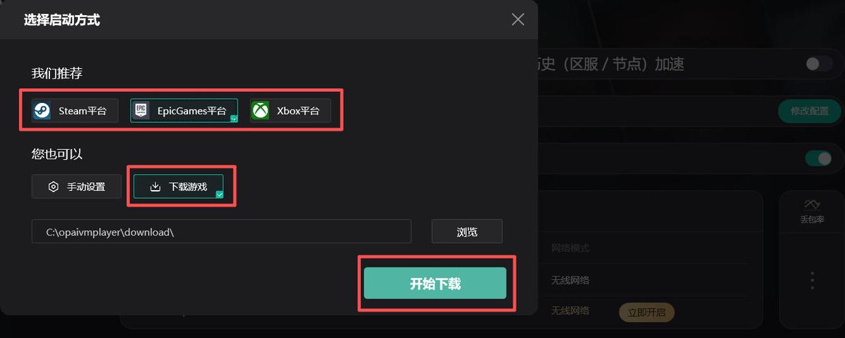This screenshot has height=338, width=845.
Task: Click the 修改配置 button
Action: [809, 111]
